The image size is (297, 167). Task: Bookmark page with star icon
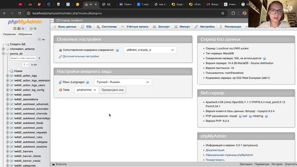(x=223, y=13)
